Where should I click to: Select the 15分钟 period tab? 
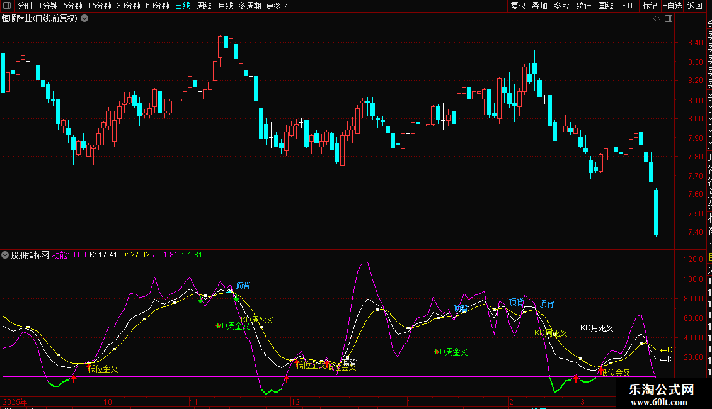click(100, 6)
